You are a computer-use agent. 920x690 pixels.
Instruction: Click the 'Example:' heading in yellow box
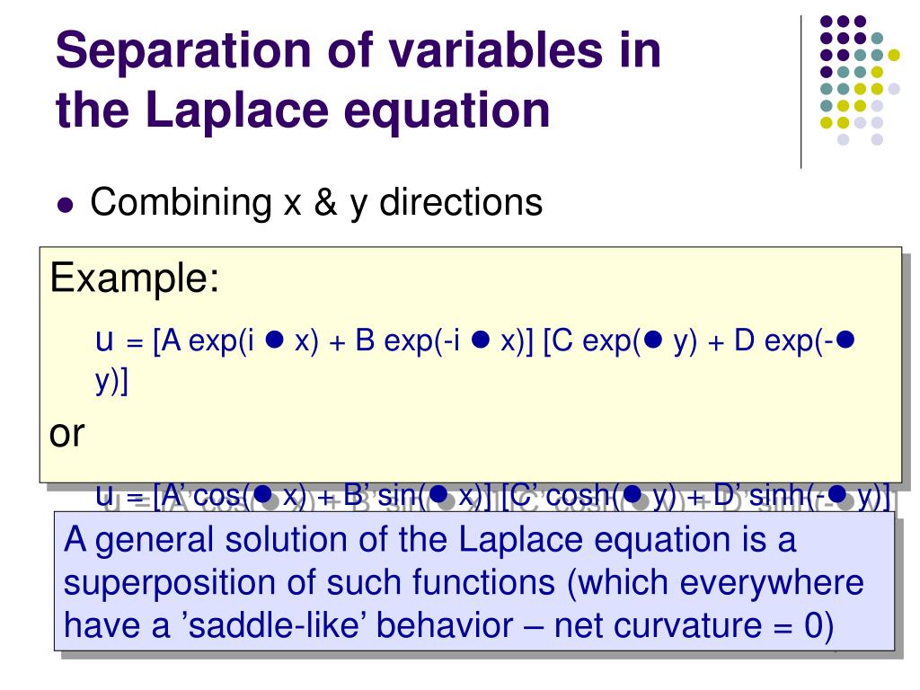135,278
